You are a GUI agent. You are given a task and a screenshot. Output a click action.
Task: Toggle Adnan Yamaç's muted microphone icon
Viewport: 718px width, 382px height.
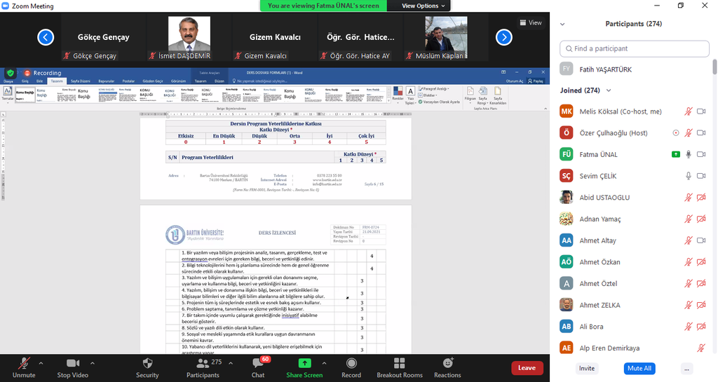[689, 219]
